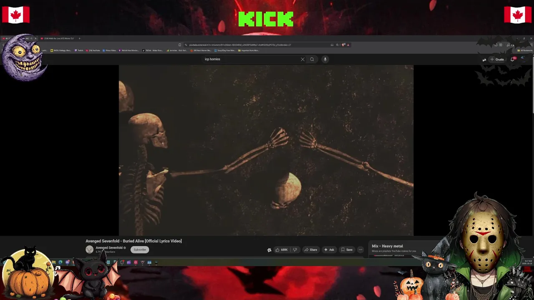
Task: Click the remix icon left of like button
Action: click(x=269, y=250)
